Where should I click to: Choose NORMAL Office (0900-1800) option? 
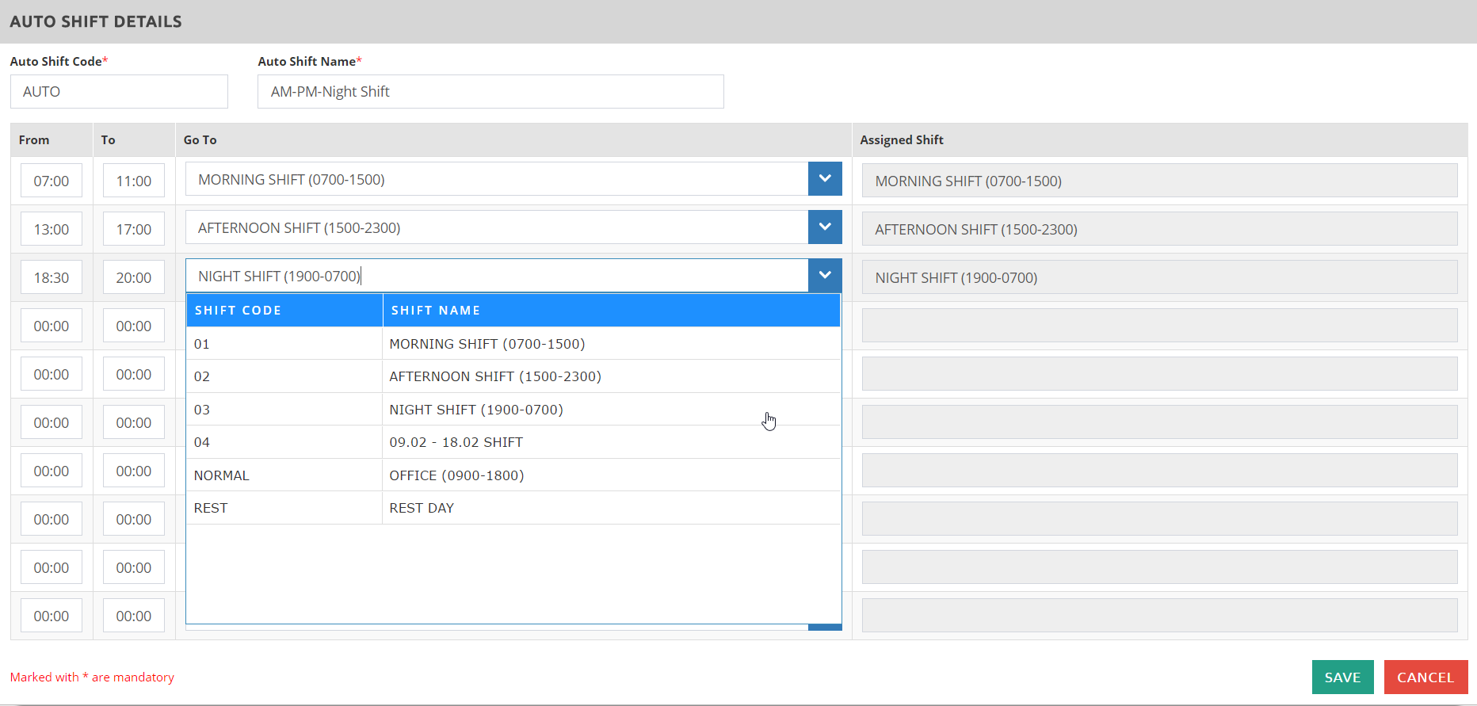tap(513, 475)
